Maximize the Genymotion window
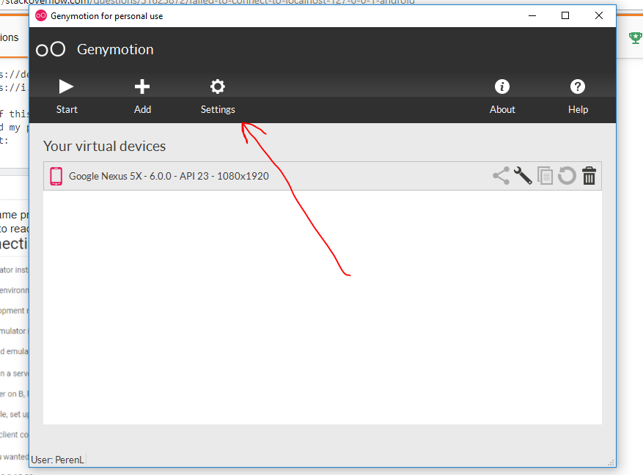 tap(565, 15)
